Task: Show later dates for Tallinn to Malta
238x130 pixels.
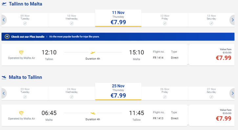Action: pos(232,20)
